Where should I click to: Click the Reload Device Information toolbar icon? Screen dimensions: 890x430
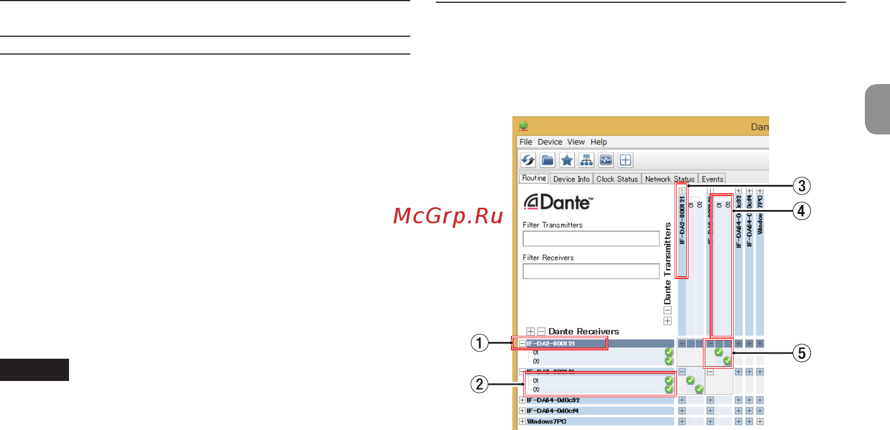click(x=528, y=160)
